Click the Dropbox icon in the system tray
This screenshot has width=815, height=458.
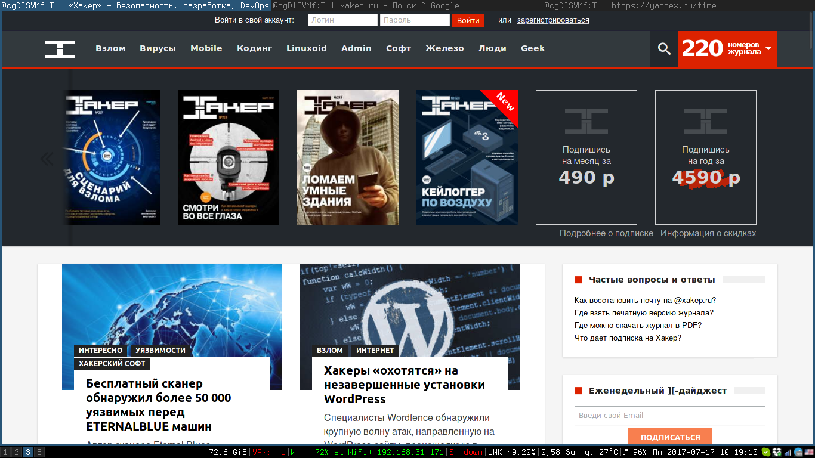pyautogui.click(x=776, y=453)
